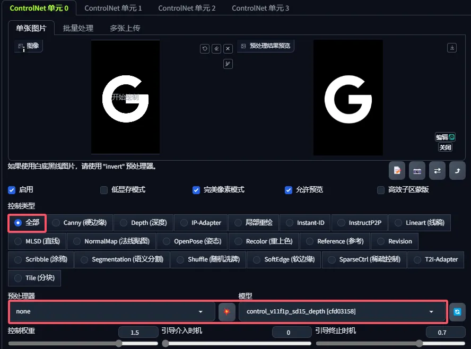Click the 控制权重 value field 1.5
The image size is (471, 349).
click(x=138, y=333)
